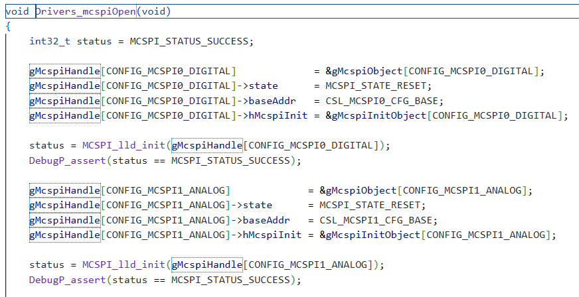Click the state member on the ANALOG line

point(258,205)
